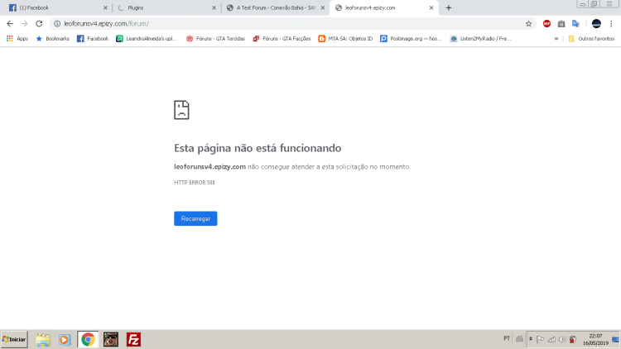The width and height of the screenshot is (621, 349).
Task: Click the Iniciar start button
Action: pyautogui.click(x=14, y=339)
